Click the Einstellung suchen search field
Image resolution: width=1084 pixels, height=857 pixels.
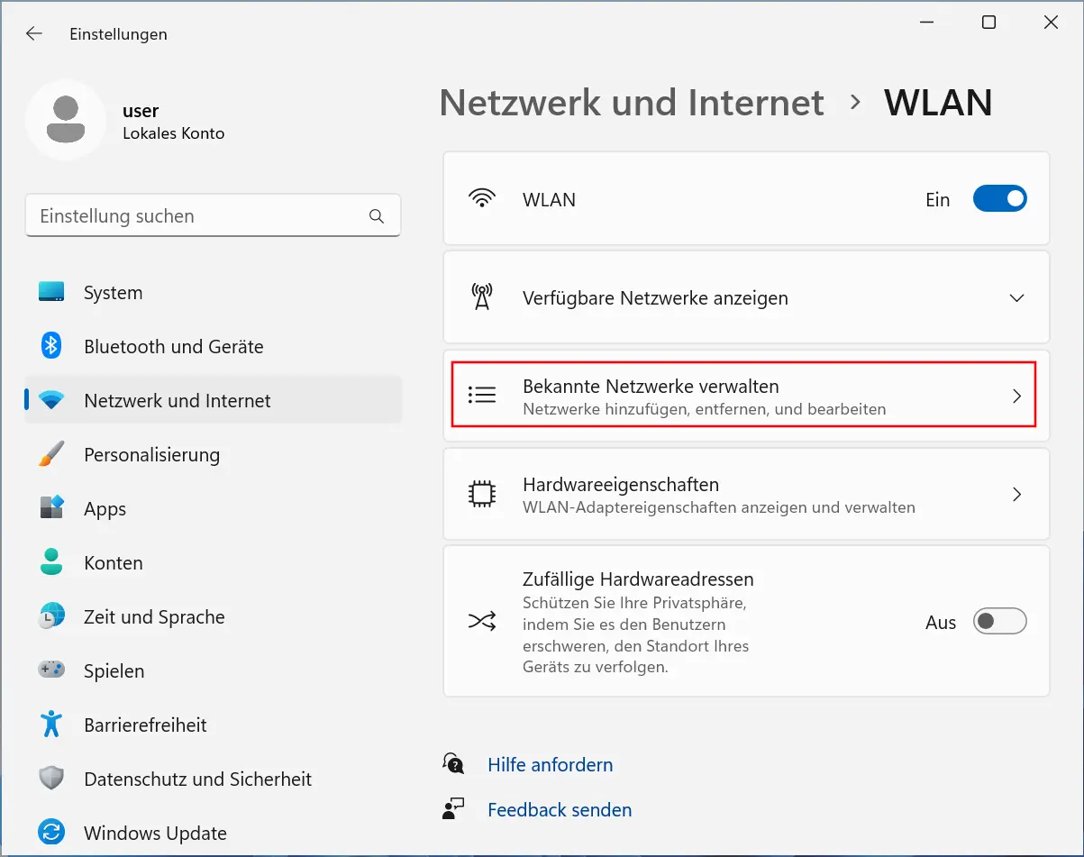198,216
